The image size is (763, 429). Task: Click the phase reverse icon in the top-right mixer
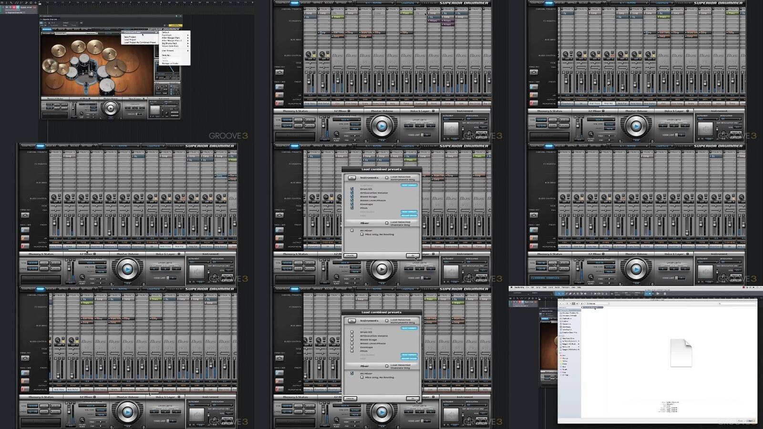click(x=534, y=72)
